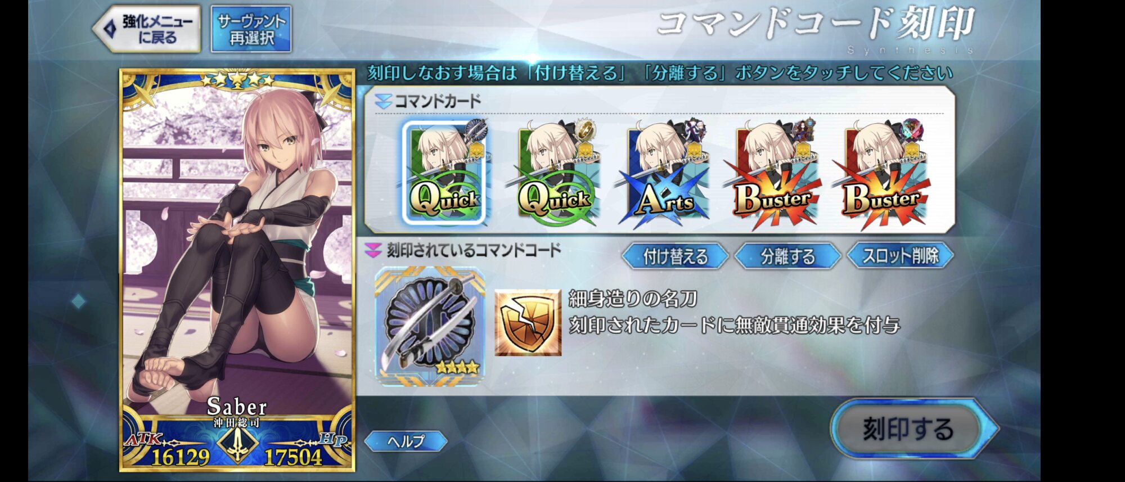Screen dimensions: 1125x482
Task: Tap the 付け替える replace button
Action: [x=676, y=256]
